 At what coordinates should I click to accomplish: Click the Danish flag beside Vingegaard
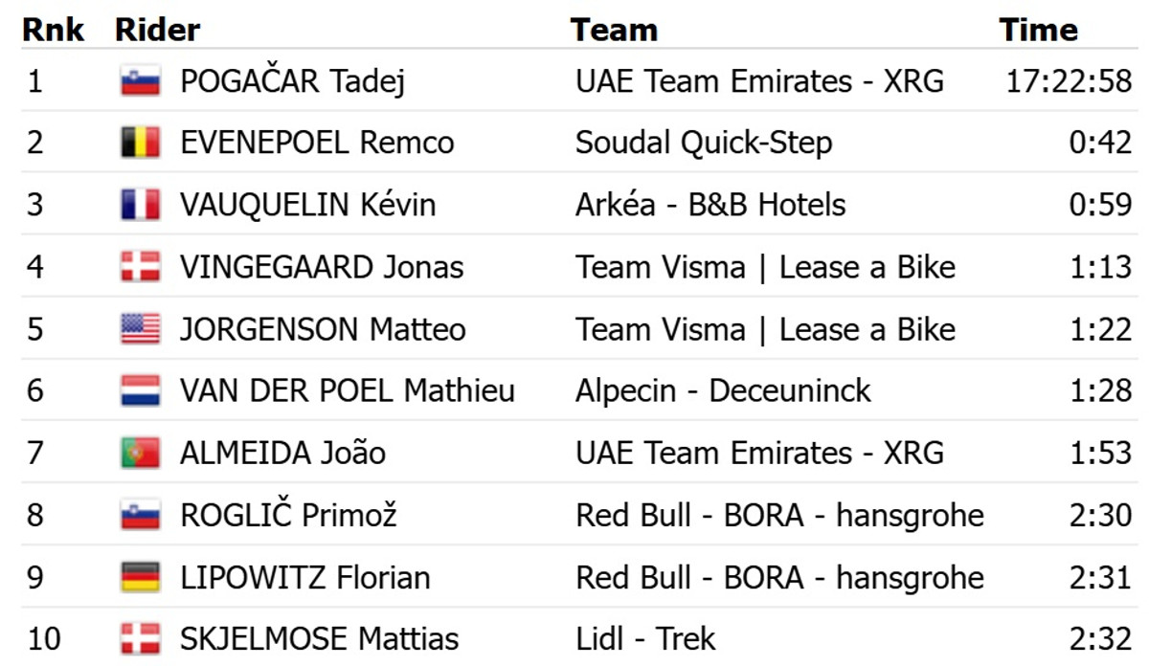[x=140, y=267]
